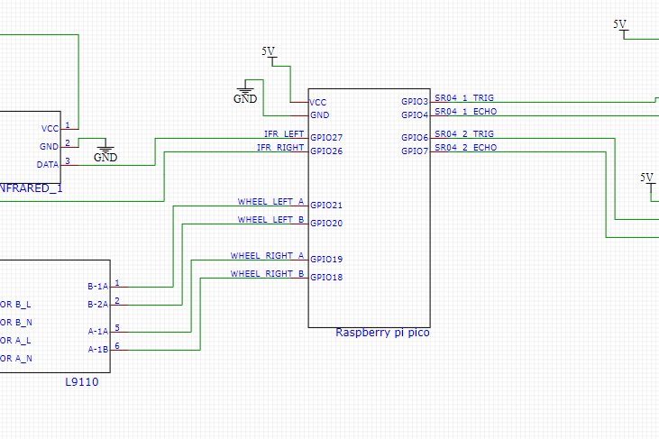
Task: Click the NFRARED_1 component label
Action: pos(30,188)
